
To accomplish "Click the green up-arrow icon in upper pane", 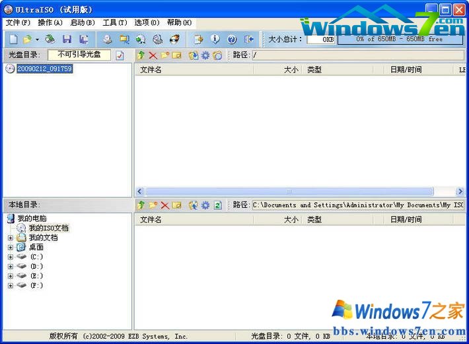I will click(x=141, y=55).
